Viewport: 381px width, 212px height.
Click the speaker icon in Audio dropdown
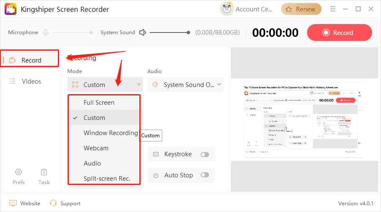point(155,84)
